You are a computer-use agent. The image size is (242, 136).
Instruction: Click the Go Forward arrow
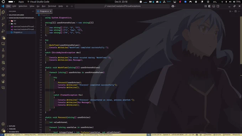72,6
